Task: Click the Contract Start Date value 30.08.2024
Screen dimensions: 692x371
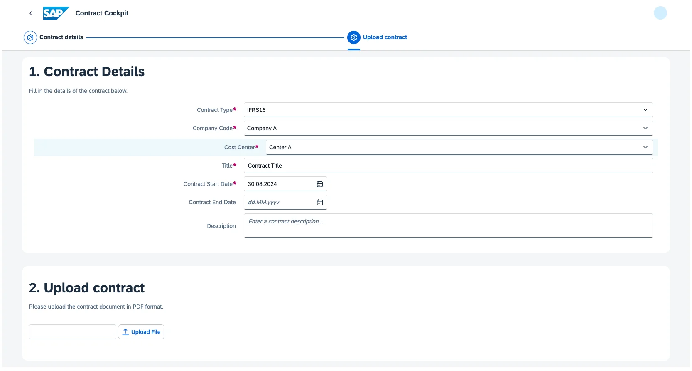Action: (263, 184)
